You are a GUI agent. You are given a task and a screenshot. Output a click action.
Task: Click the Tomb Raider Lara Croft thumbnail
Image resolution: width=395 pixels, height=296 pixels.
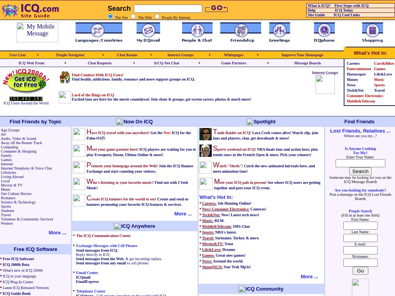pyautogui.click(x=206, y=134)
